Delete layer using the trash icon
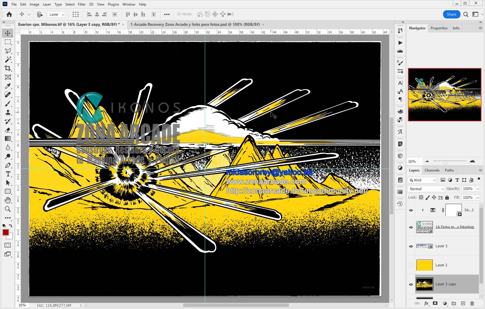 [x=472, y=303]
